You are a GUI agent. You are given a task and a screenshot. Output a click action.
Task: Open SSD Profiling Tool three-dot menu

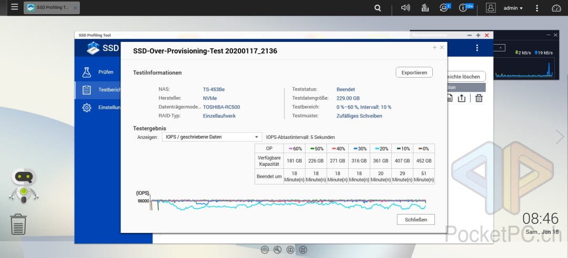[x=477, y=48]
